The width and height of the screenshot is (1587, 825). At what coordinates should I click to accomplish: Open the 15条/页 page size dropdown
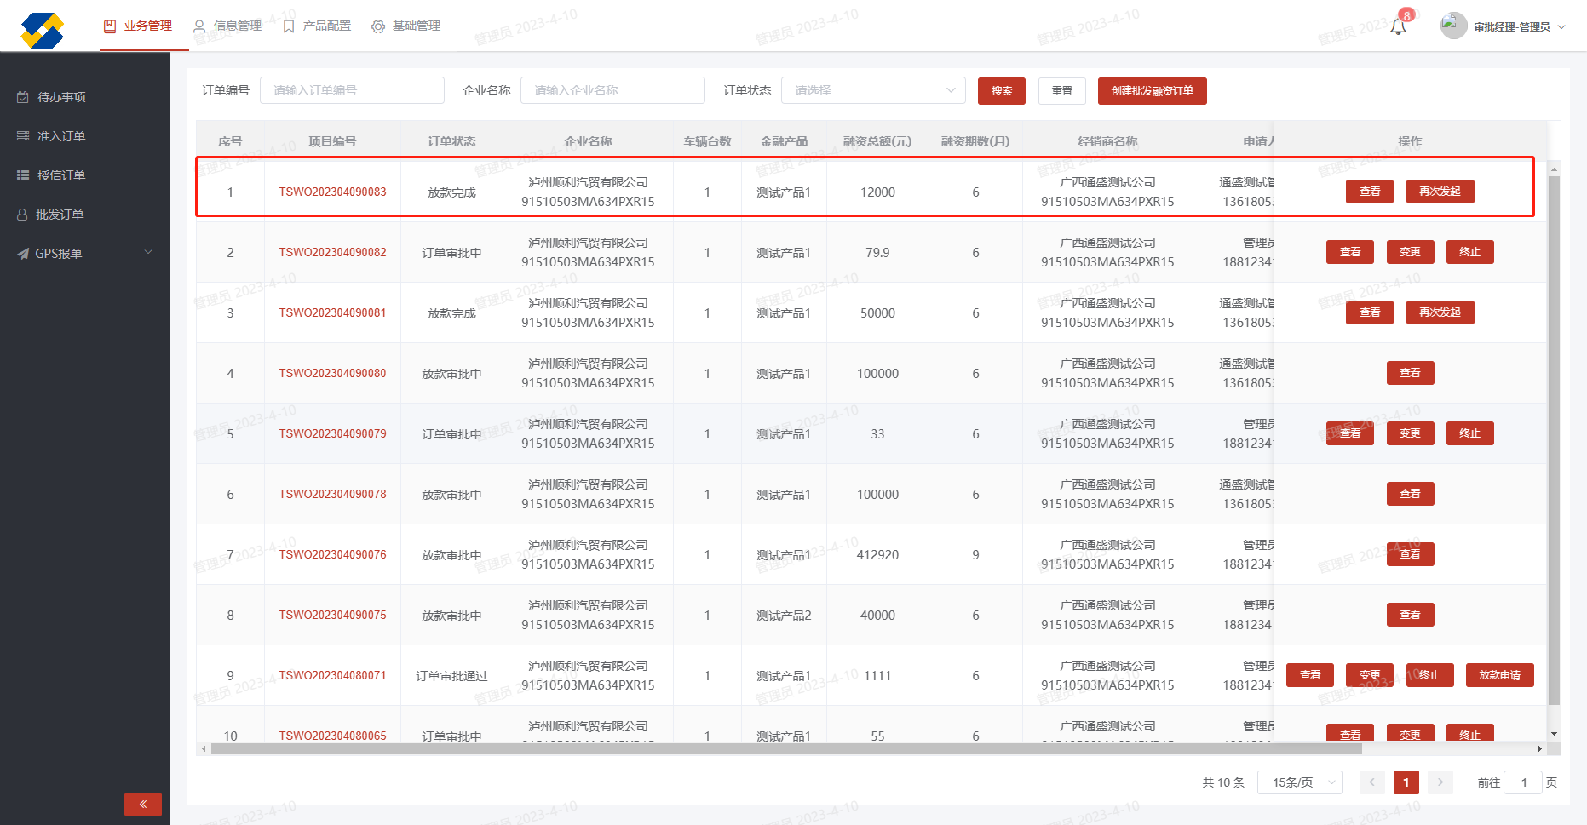click(x=1299, y=782)
